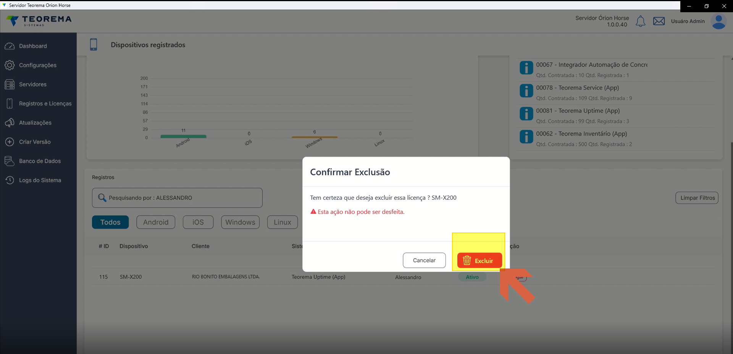This screenshot has width=733, height=354.
Task: Click the Criar Versão plus icon
Action: pos(10,142)
